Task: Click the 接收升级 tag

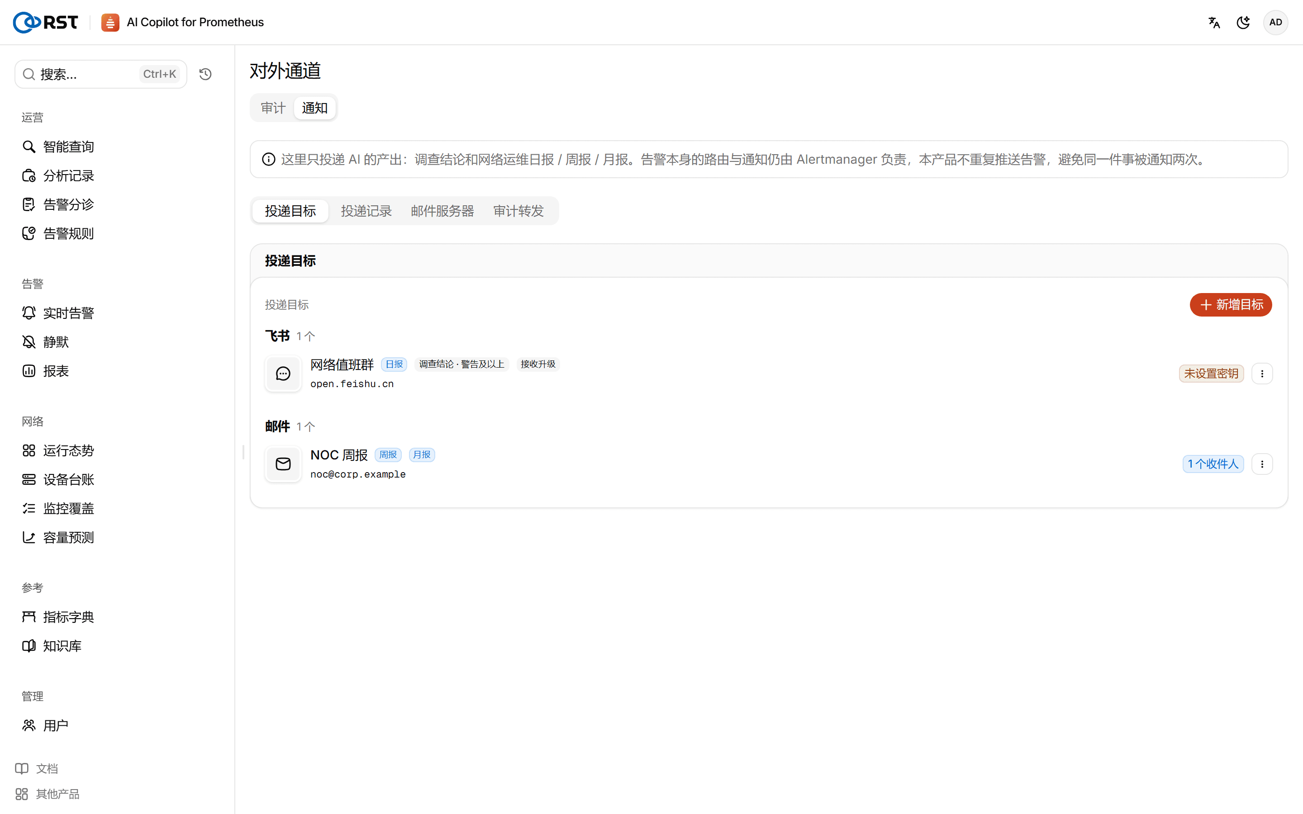Action: pyautogui.click(x=538, y=364)
